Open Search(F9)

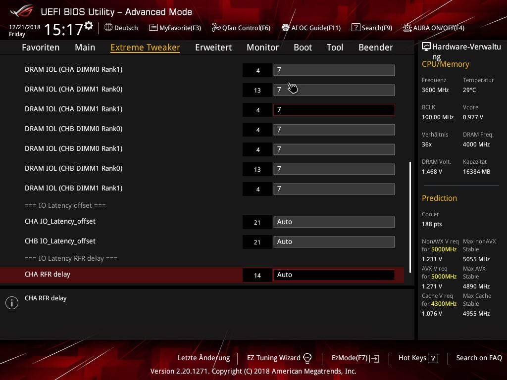(x=372, y=28)
